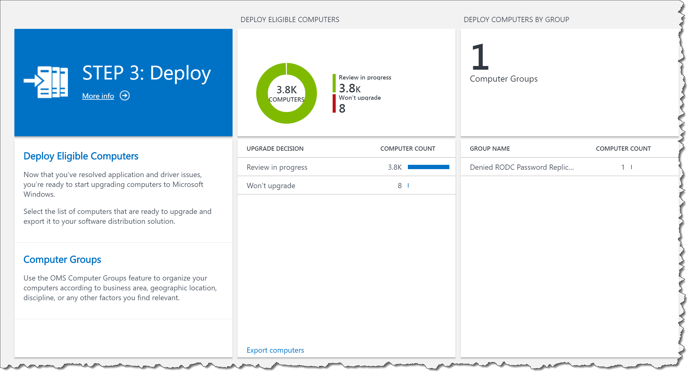This screenshot has height=376, width=692.
Task: Click the Computer Groups section heading
Action: tap(62, 259)
